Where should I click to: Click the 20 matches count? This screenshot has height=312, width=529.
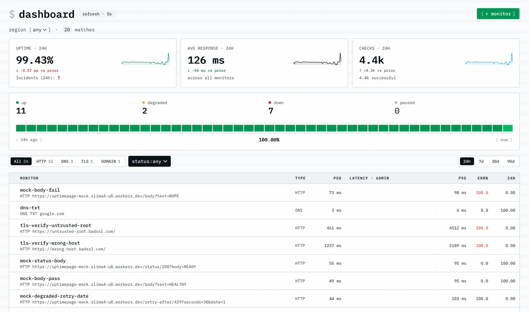pyautogui.click(x=67, y=30)
